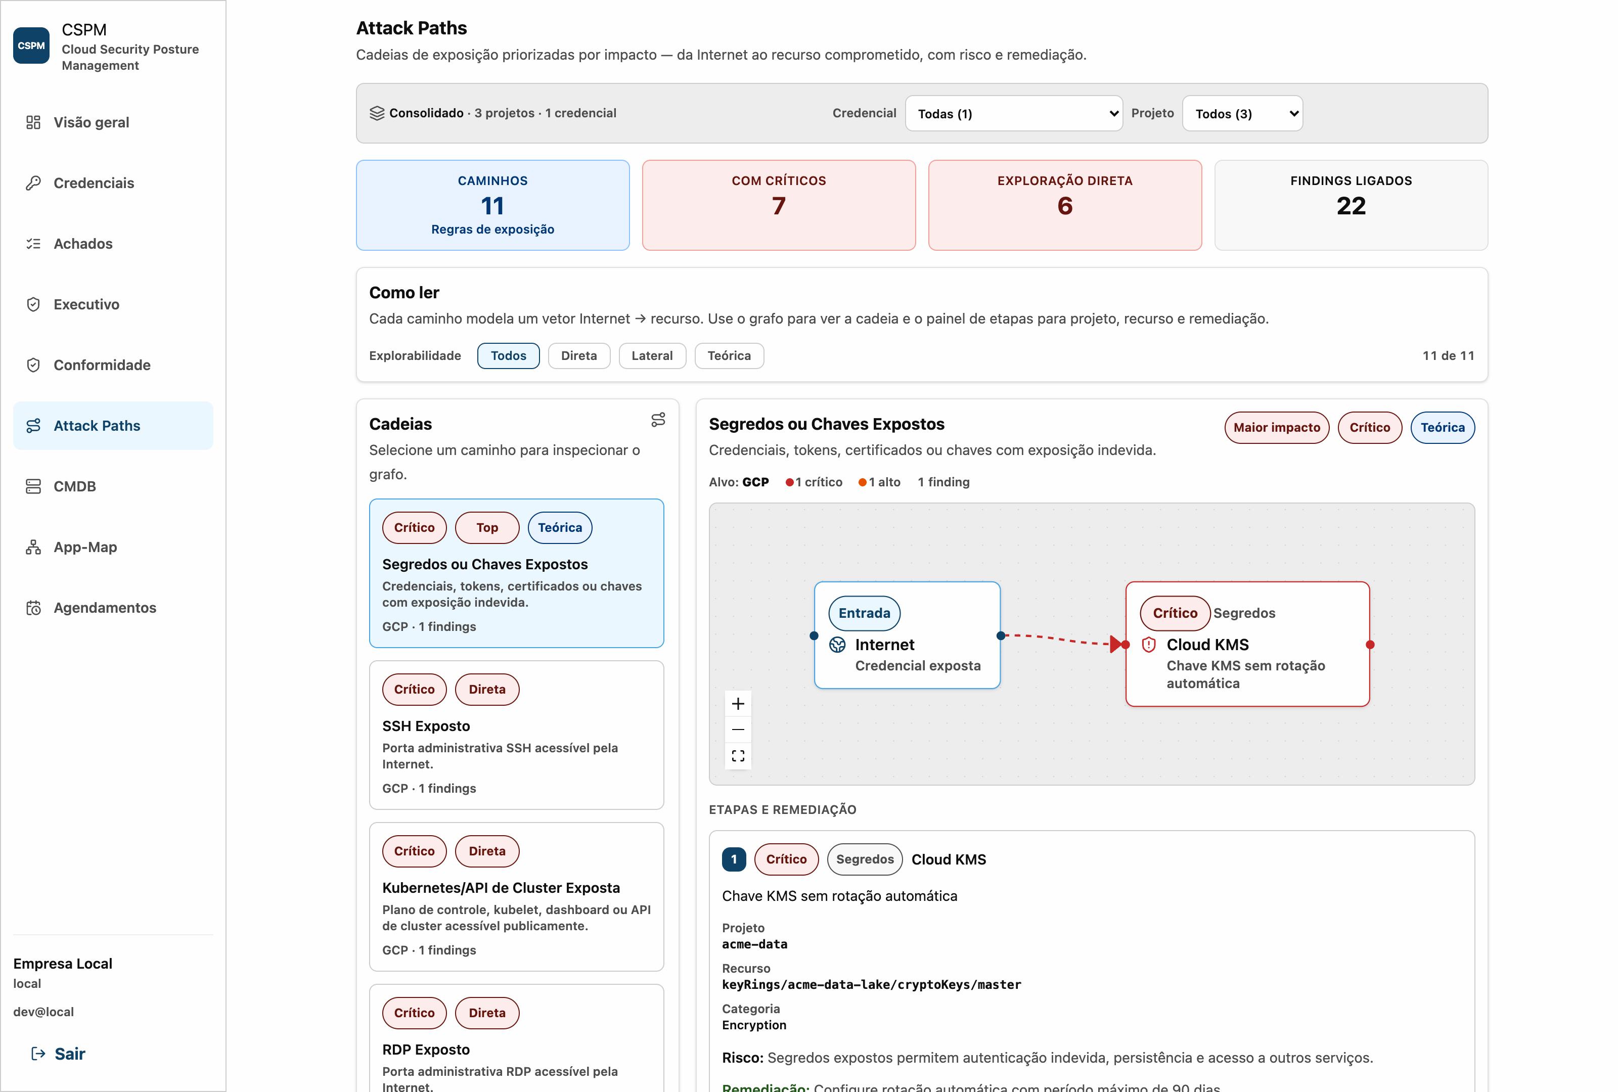Click the Caminhos 11 summary card
The width and height of the screenshot is (1618, 1092).
492,205
